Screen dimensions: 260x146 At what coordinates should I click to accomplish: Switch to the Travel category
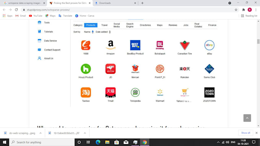click(104, 25)
